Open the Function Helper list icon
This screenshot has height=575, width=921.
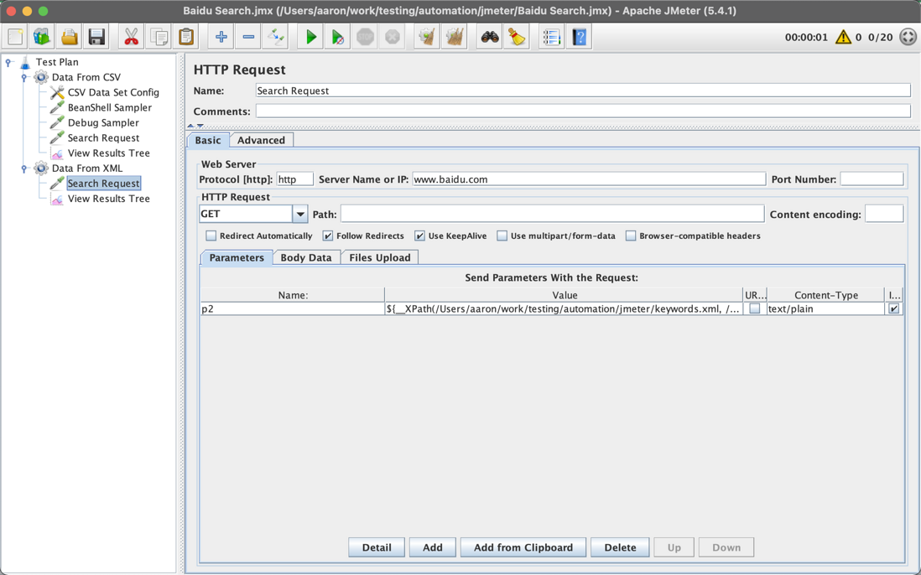[x=552, y=37]
